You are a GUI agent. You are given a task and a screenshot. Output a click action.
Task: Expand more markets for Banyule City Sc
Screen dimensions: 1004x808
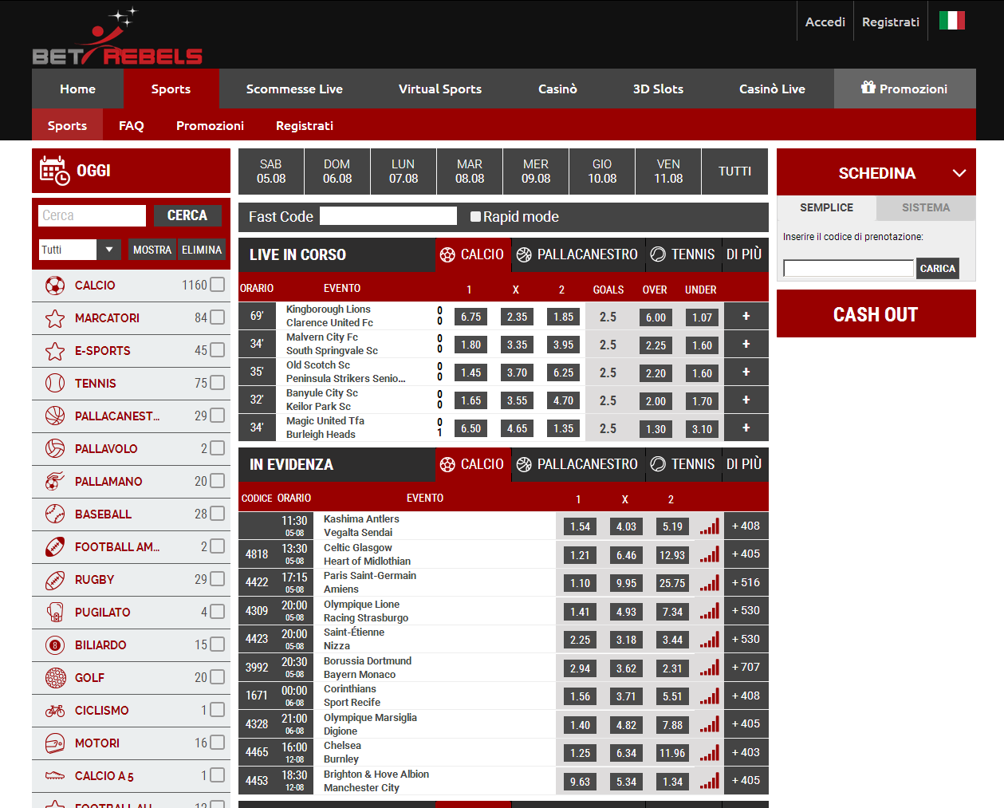pos(746,400)
